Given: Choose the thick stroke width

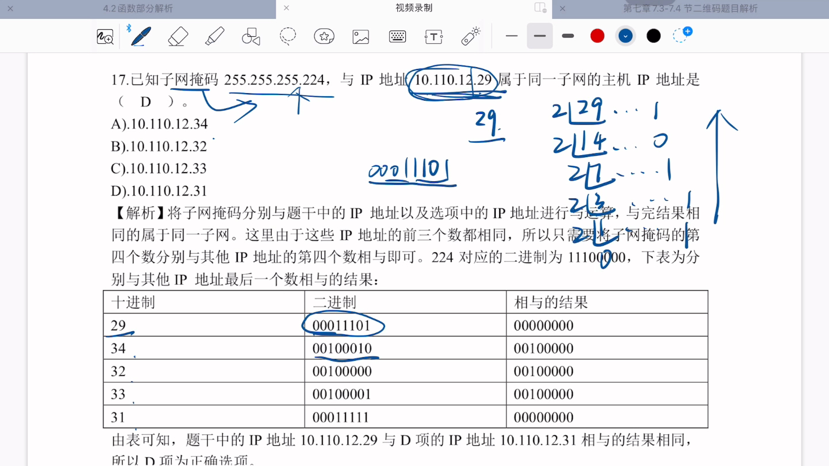Looking at the screenshot, I should coord(568,36).
